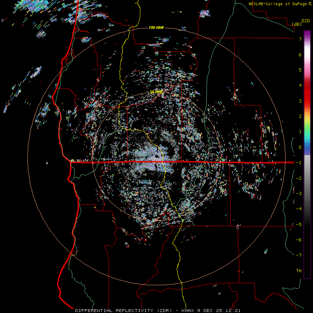Click the 1 value on the scale

click(300, 132)
